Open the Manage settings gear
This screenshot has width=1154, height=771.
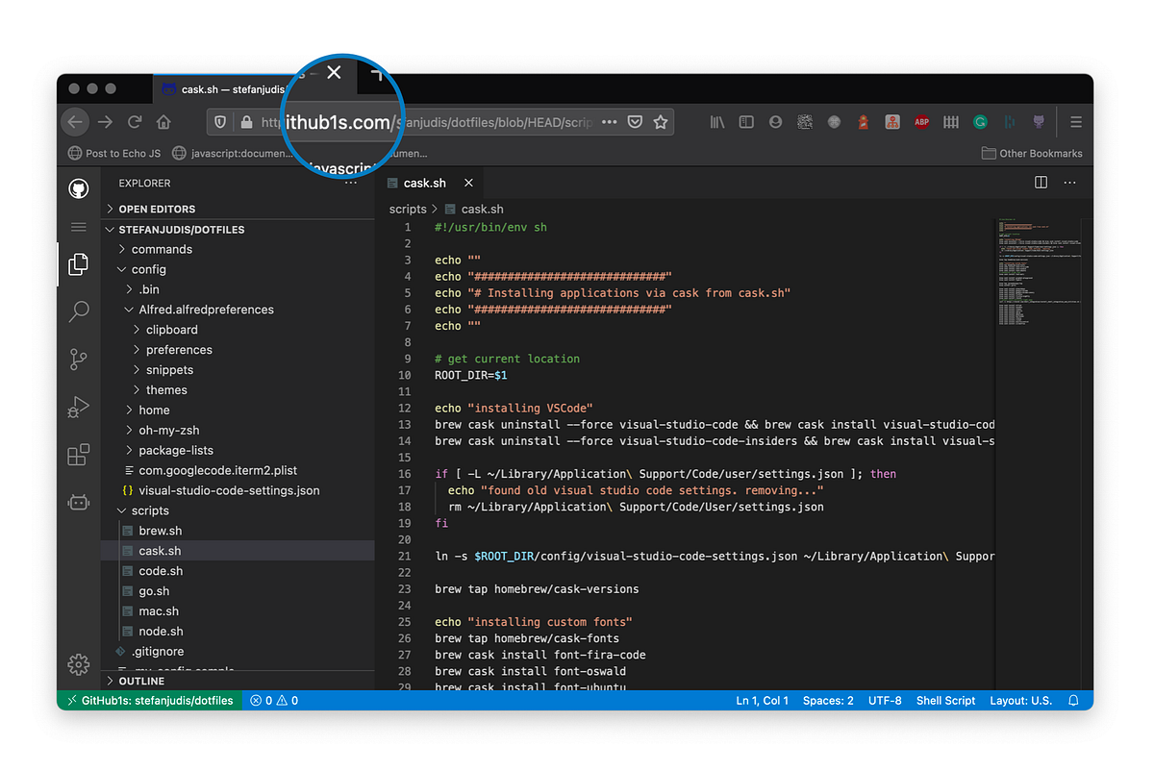coord(78,664)
